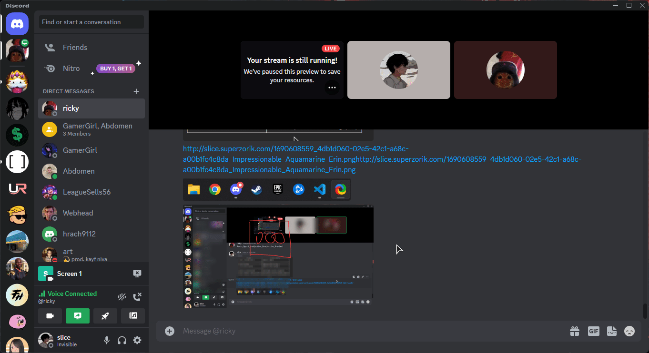This screenshot has height=353, width=649.
Task: Open slice.superzorik.com image link
Action: 295,148
